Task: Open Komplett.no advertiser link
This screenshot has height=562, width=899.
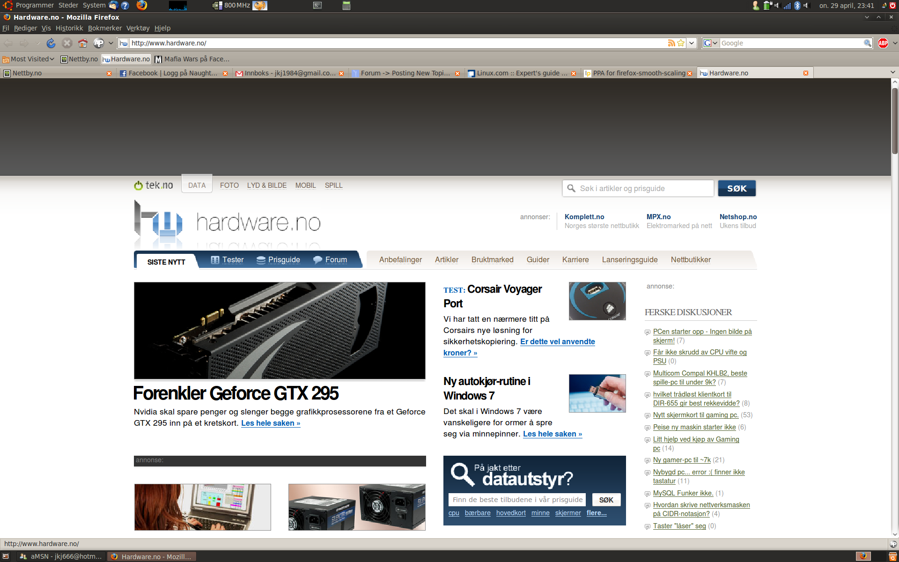Action: [x=584, y=217]
